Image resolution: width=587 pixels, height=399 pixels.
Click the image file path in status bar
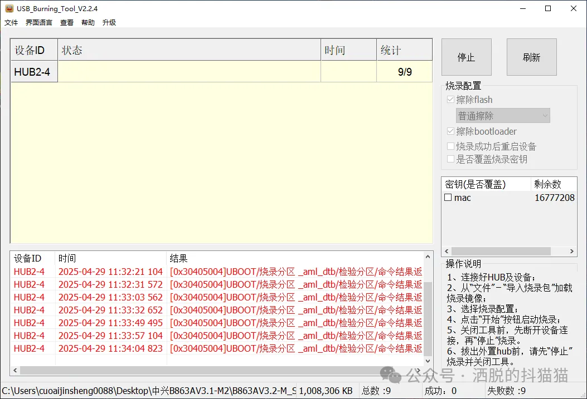(x=149, y=391)
